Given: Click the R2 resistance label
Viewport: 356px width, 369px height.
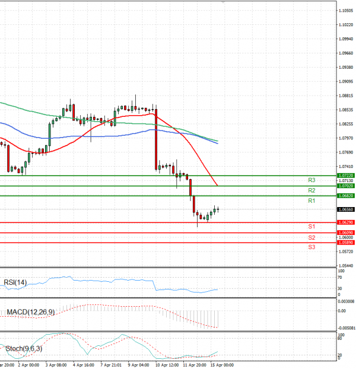Looking at the screenshot, I should pos(311,190).
